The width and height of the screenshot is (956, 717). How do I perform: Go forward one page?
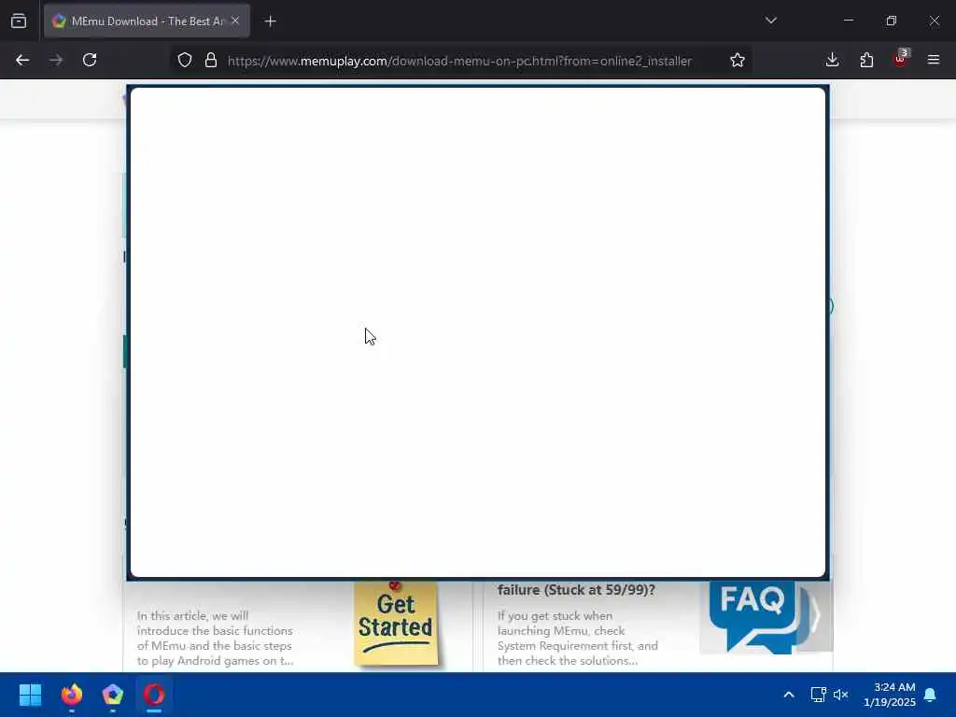tap(56, 60)
